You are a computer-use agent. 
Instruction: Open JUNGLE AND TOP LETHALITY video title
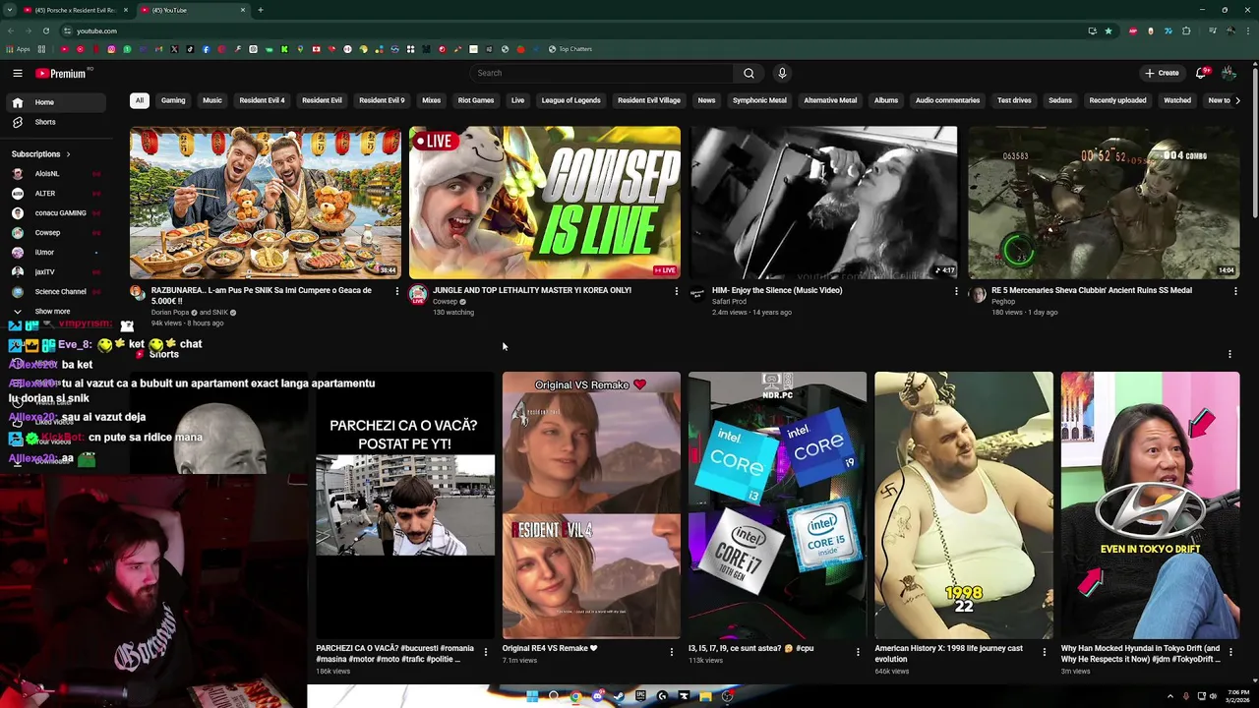532,291
